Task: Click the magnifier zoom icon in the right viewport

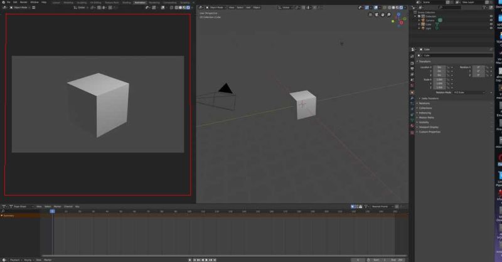Action: tap(388, 14)
